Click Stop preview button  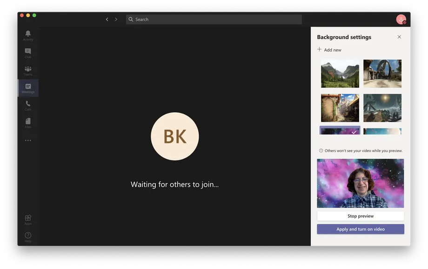pyautogui.click(x=360, y=216)
